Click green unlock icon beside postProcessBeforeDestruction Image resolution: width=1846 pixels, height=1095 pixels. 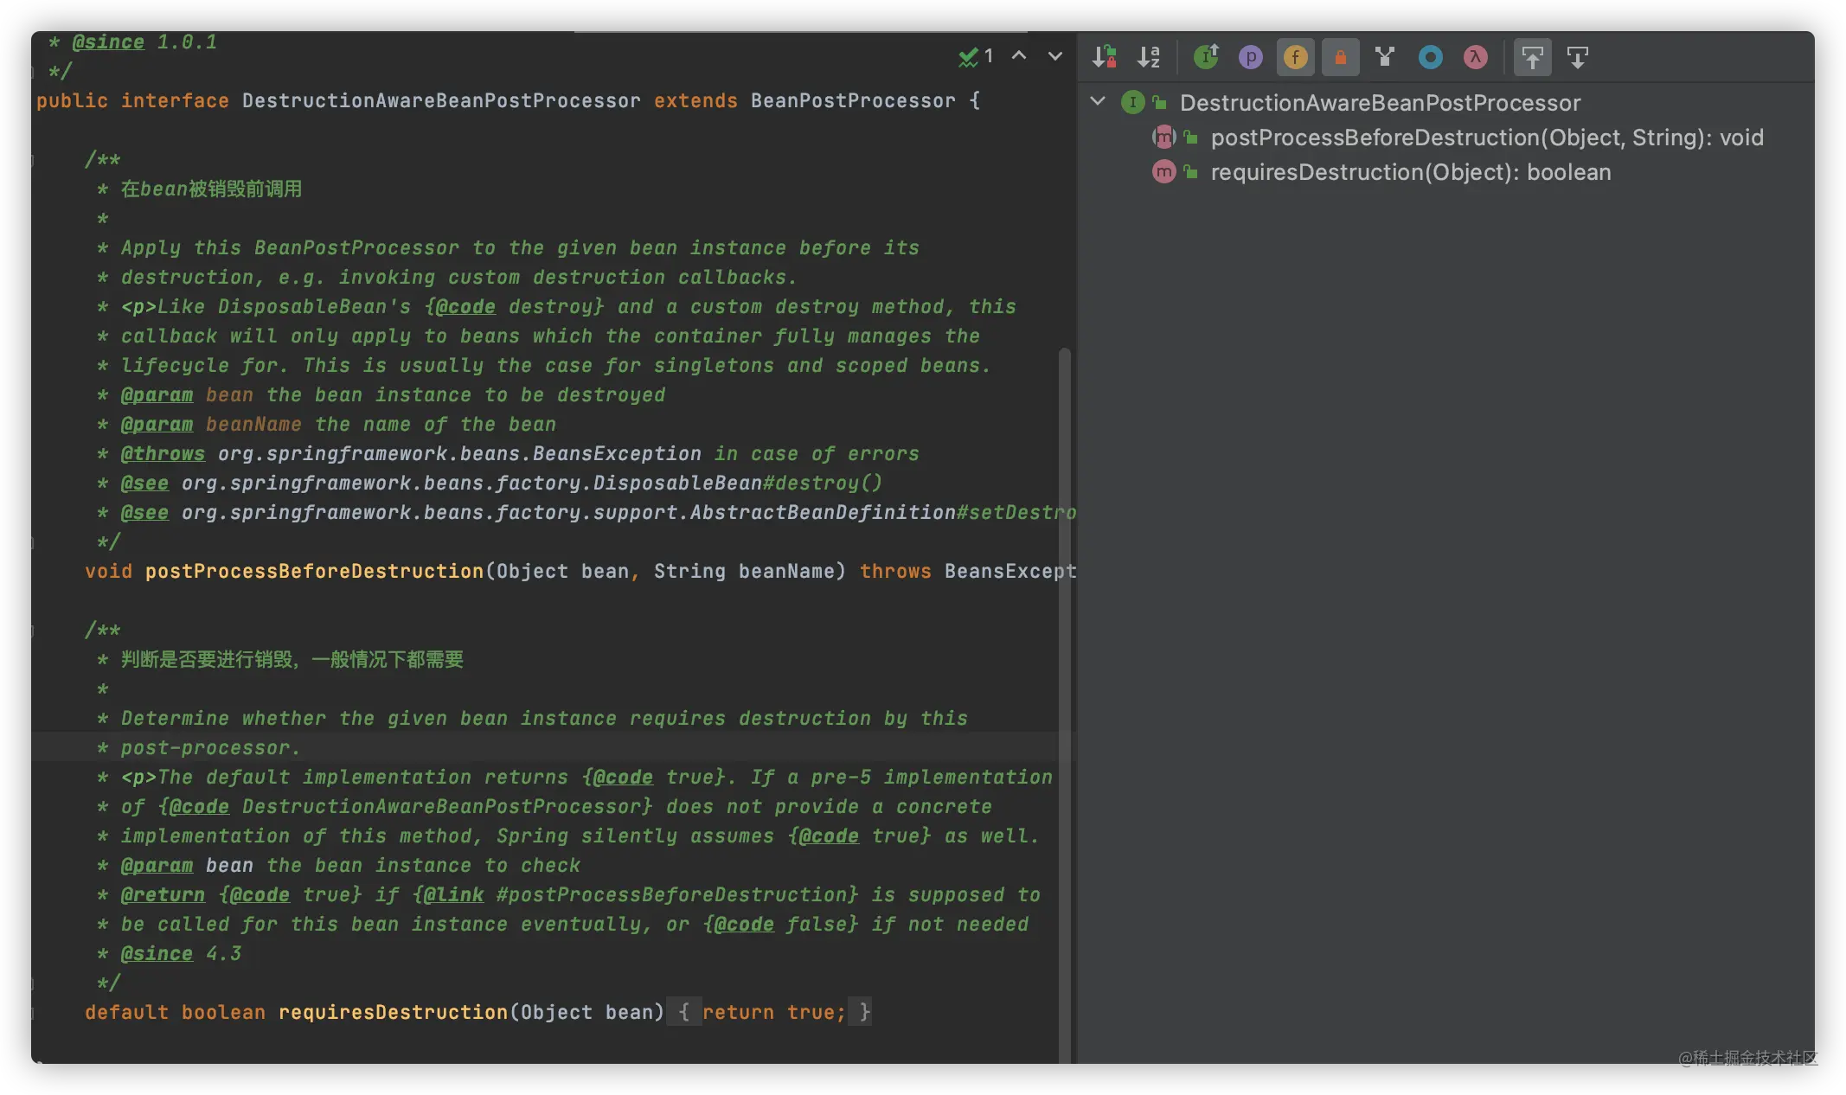click(1191, 137)
